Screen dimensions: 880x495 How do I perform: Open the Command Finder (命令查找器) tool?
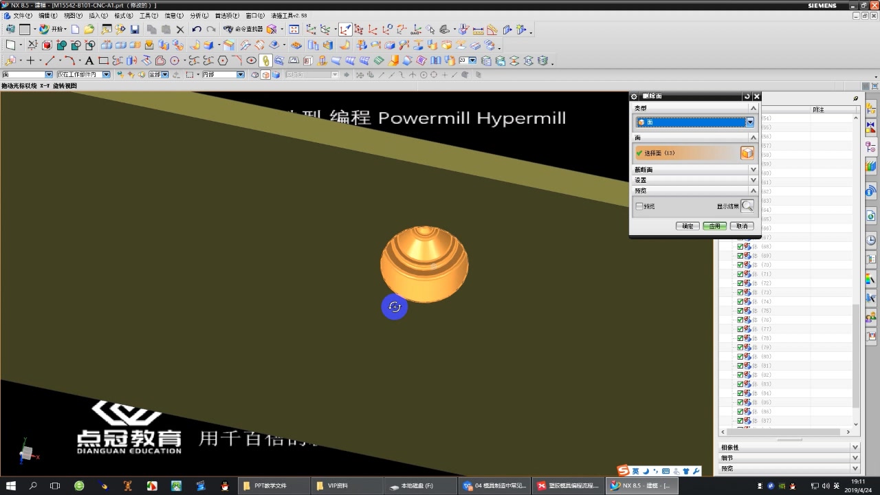243,30
